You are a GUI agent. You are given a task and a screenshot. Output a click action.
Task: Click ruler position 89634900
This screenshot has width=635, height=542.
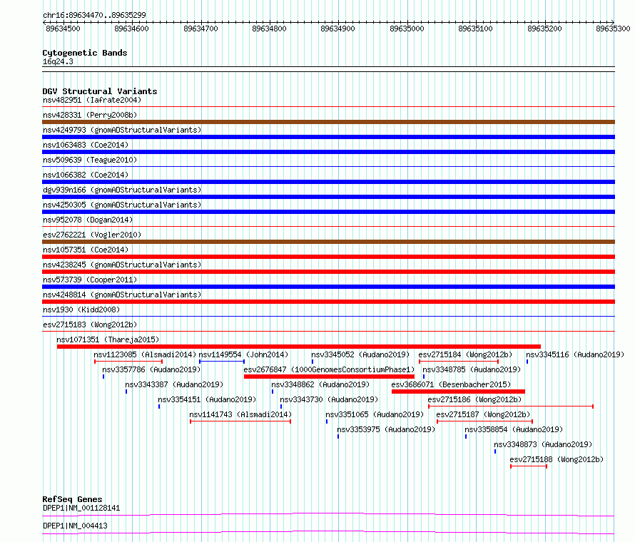pos(337,29)
